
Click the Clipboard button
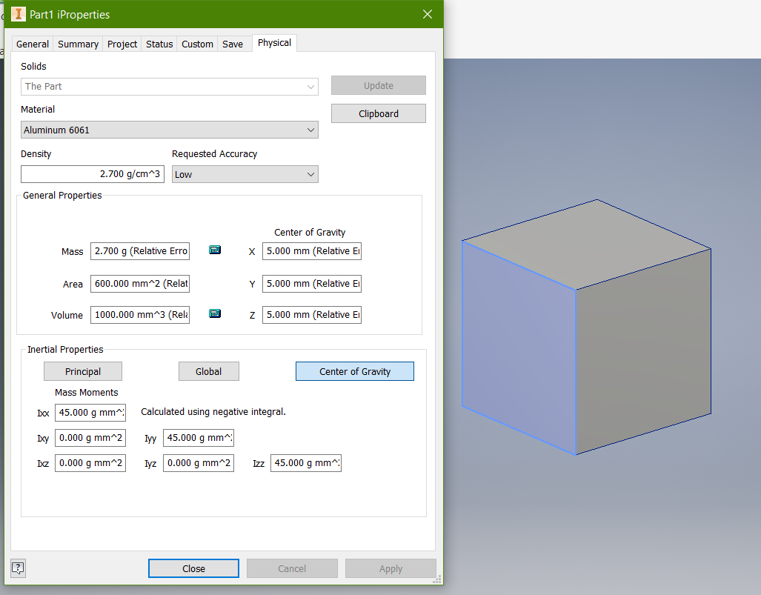tap(379, 113)
